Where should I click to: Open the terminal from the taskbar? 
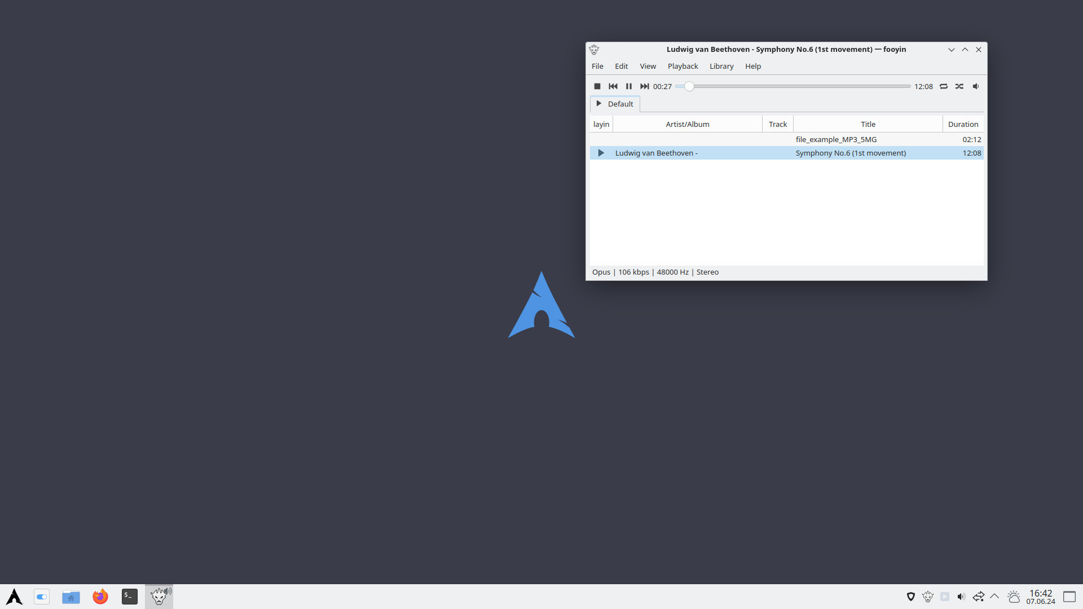[x=130, y=597]
